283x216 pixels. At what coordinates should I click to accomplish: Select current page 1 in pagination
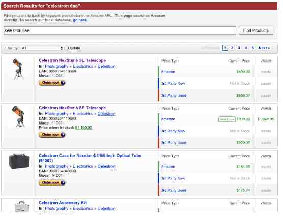[225, 48]
